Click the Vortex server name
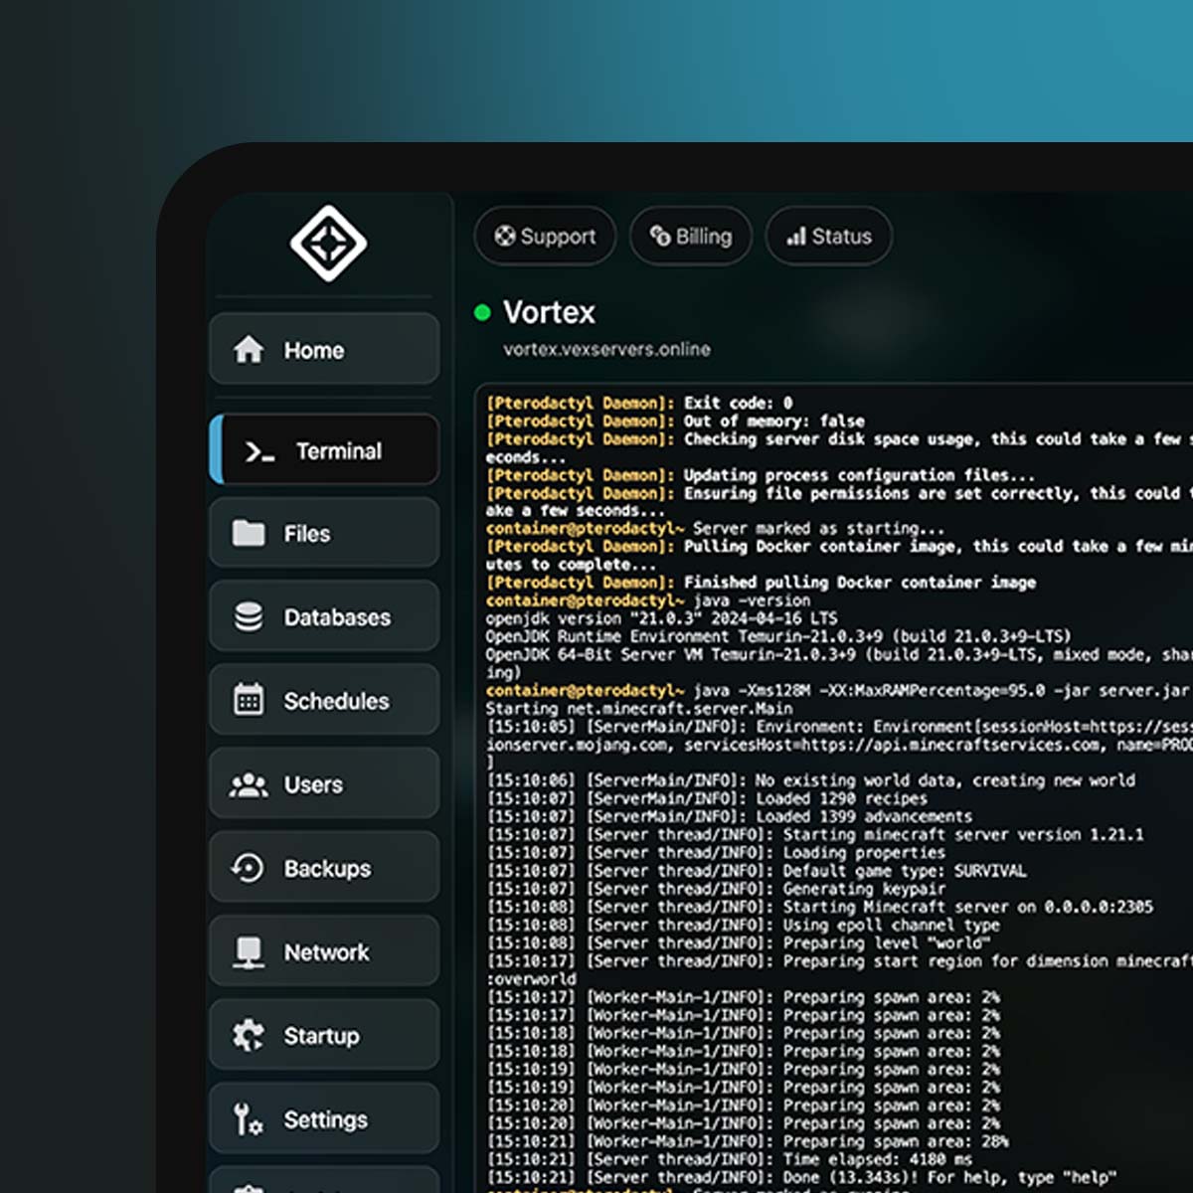1193x1193 pixels. [549, 312]
